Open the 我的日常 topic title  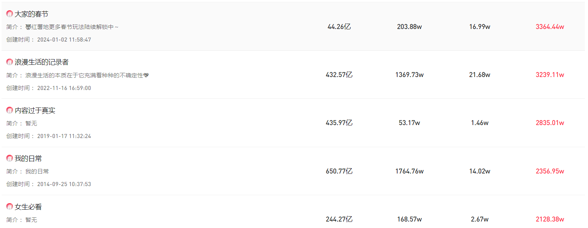point(28,159)
